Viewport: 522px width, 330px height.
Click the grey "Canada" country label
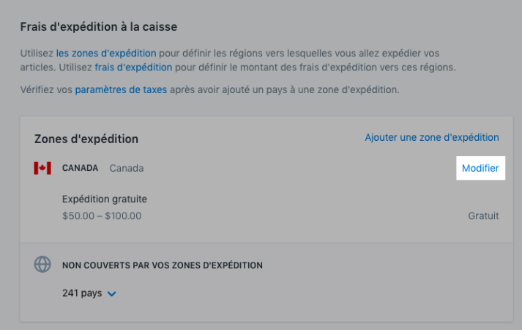pos(127,168)
